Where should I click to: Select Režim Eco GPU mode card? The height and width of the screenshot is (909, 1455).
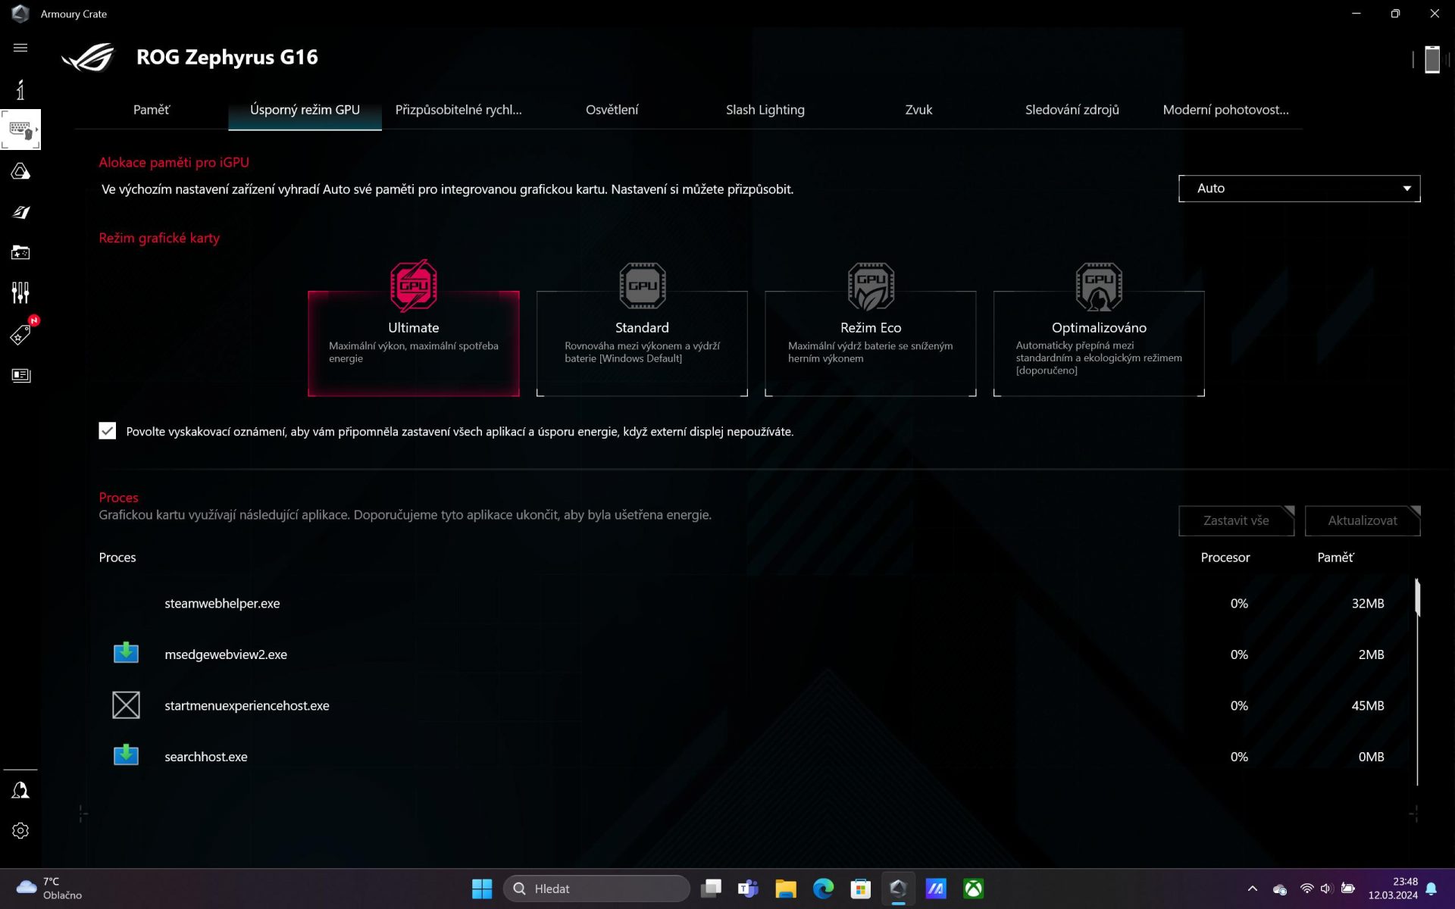pyautogui.click(x=871, y=343)
